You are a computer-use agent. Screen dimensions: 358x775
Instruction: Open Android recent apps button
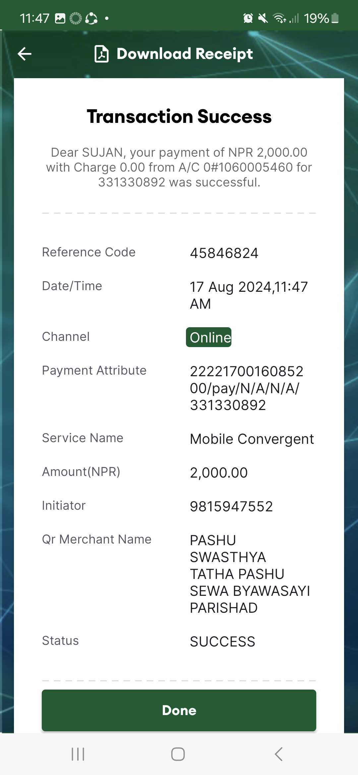(x=78, y=754)
